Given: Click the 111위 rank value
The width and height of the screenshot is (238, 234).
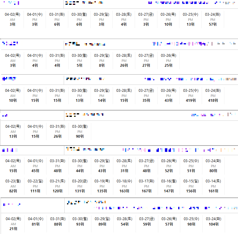Looking at the screenshot, I should (35, 191).
